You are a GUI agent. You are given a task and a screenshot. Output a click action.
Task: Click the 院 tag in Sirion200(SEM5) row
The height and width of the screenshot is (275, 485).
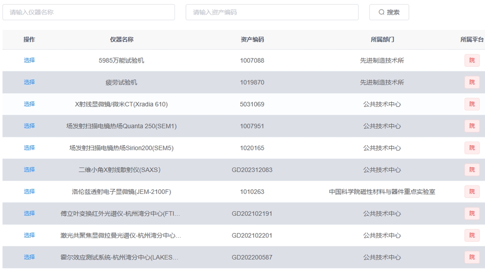click(x=472, y=148)
